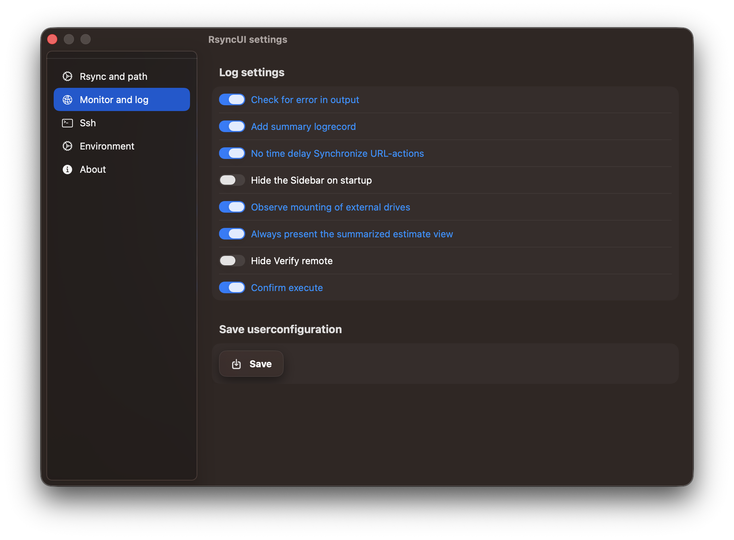This screenshot has height=540, width=734.
Task: Disable Observe mounting of external drives
Action: (232, 207)
